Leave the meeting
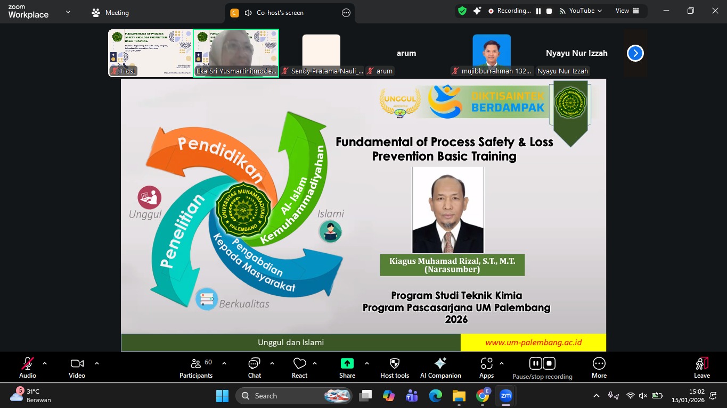 [701, 368]
